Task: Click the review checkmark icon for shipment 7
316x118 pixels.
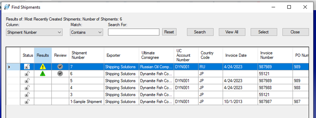Action: point(60,67)
